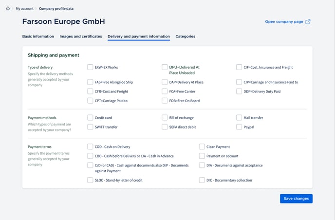Enable DAP=Delivery At Place checkbox
The image size is (335, 220).
point(165,82)
